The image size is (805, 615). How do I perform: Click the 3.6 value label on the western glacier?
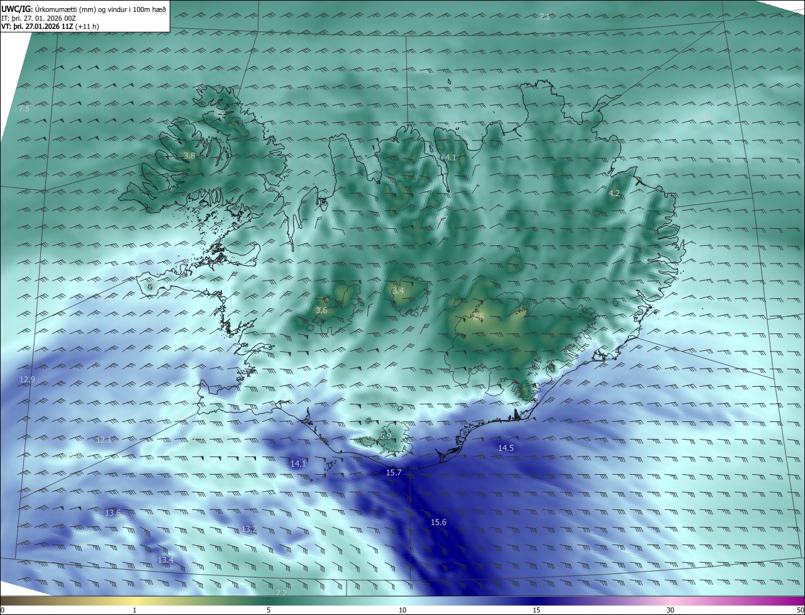tap(321, 310)
